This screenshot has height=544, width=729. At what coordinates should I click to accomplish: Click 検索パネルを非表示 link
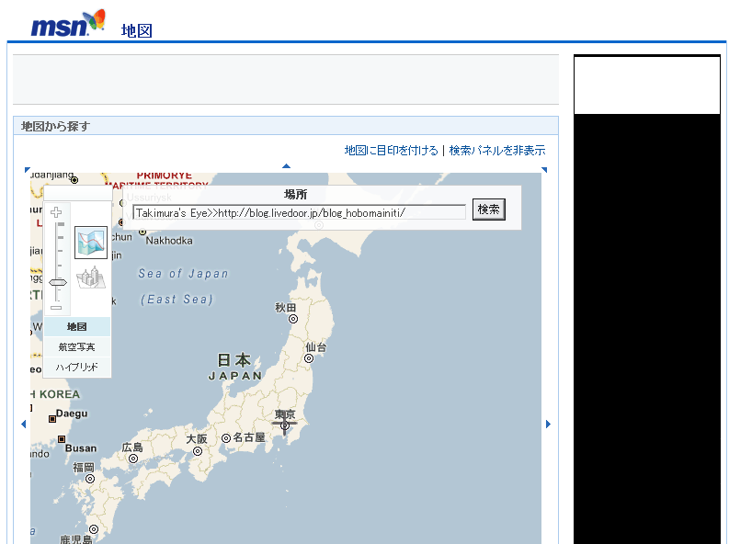497,151
